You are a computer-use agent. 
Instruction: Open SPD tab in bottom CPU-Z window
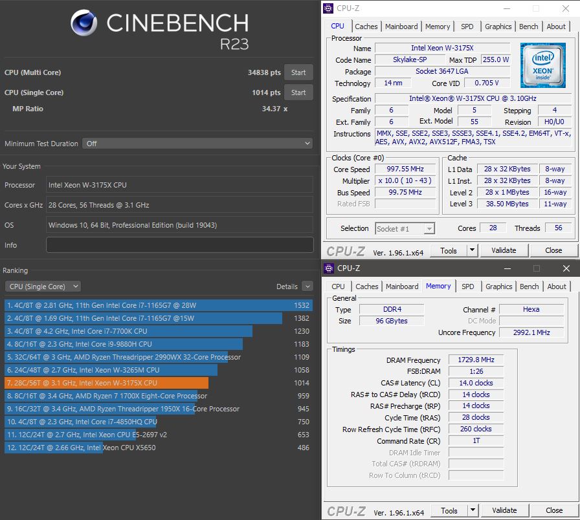(467, 287)
